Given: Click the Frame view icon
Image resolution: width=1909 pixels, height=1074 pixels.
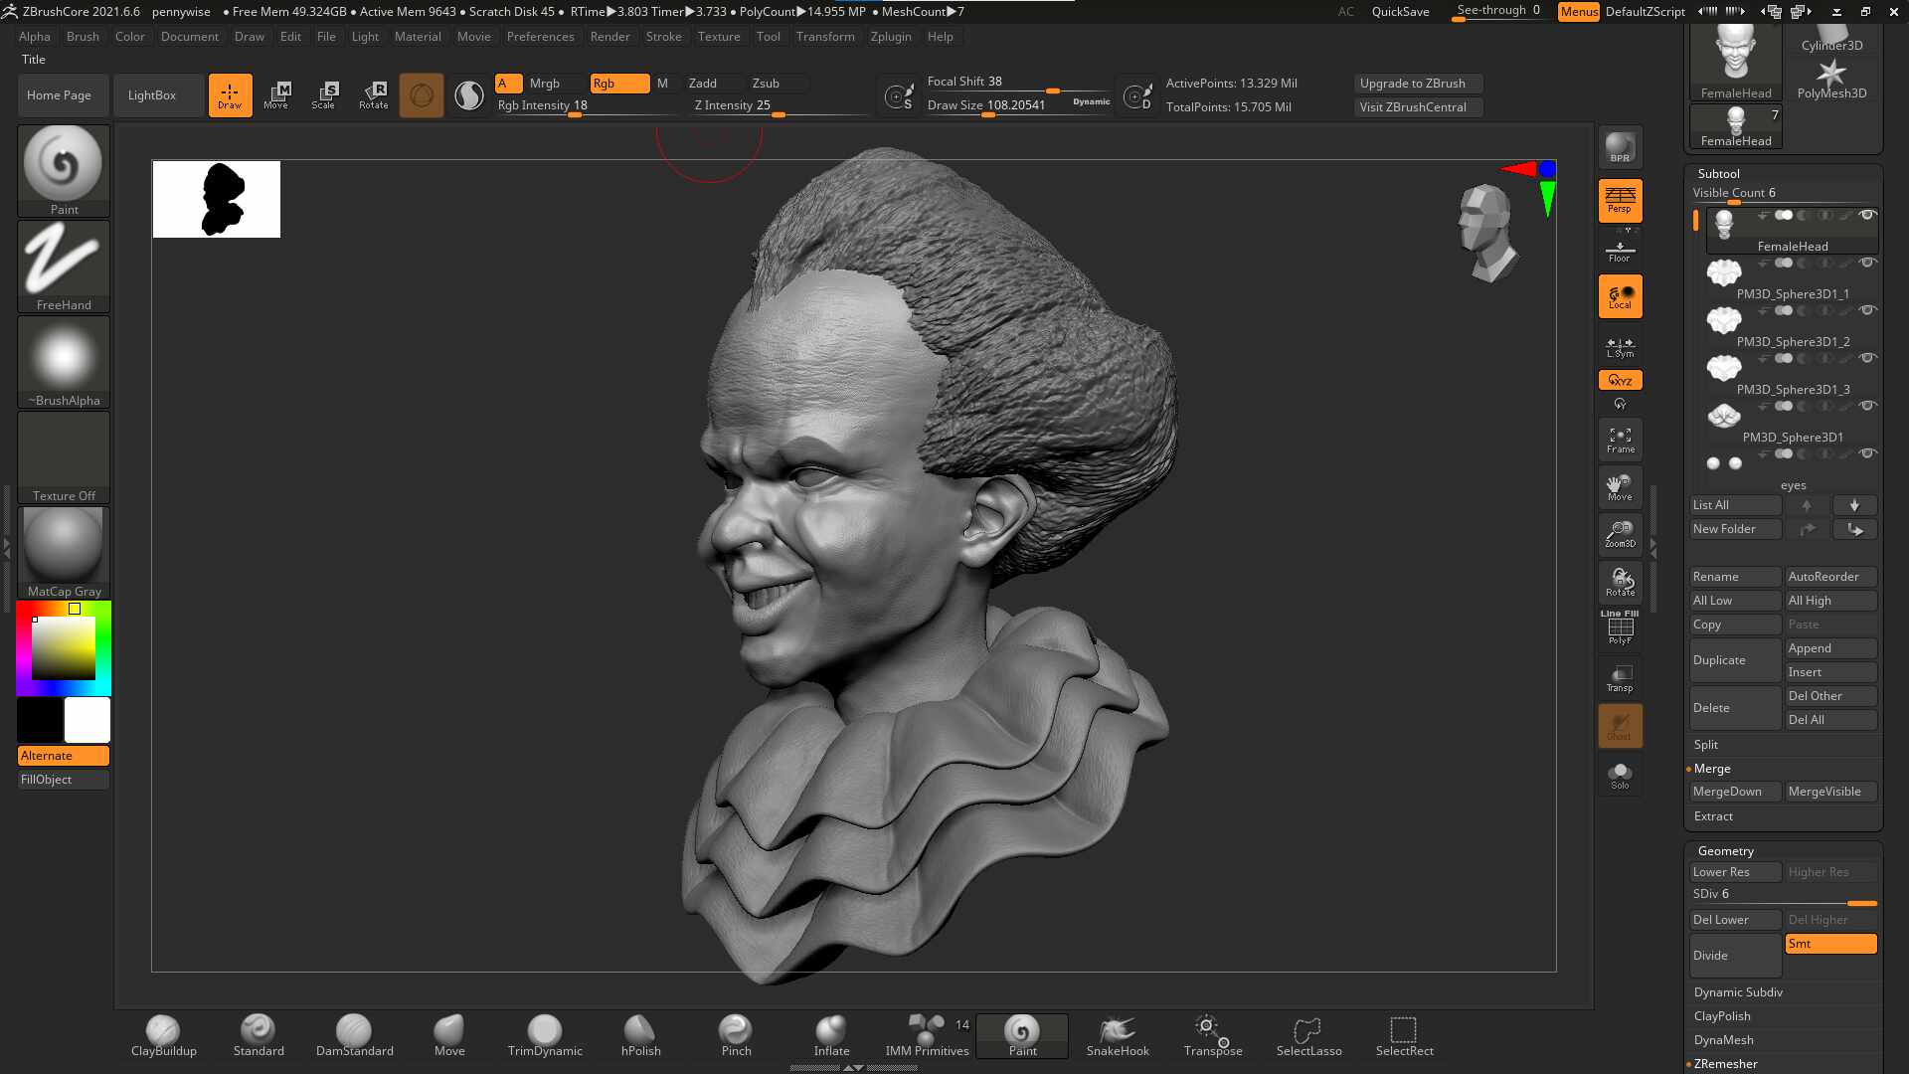Looking at the screenshot, I should click(1620, 441).
